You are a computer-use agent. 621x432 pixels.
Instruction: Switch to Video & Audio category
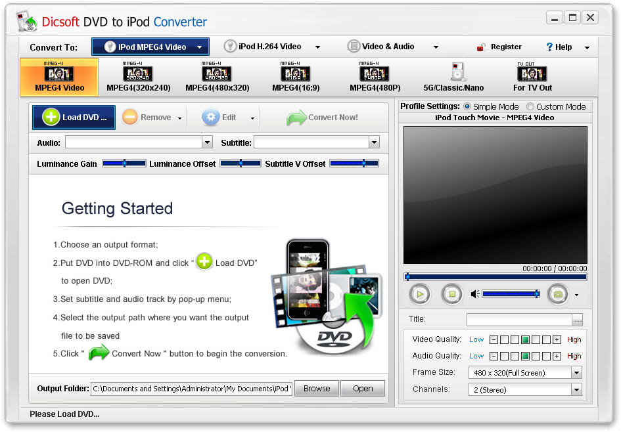pyautogui.click(x=381, y=47)
